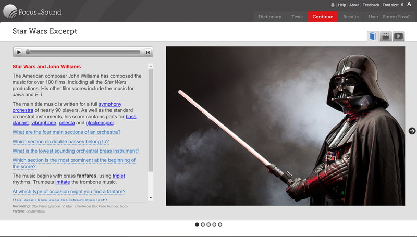Viewport: 417px width, 237px height.
Task: Follow the vibraphone link
Action: [44, 123]
